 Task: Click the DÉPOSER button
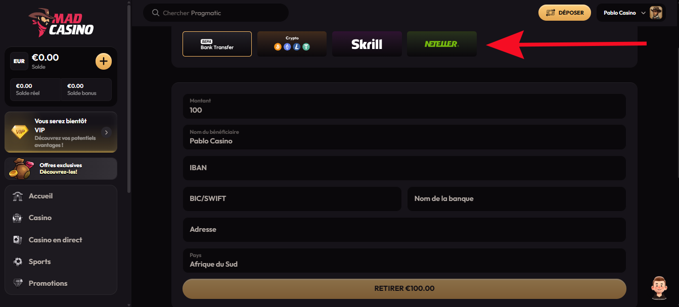click(565, 13)
